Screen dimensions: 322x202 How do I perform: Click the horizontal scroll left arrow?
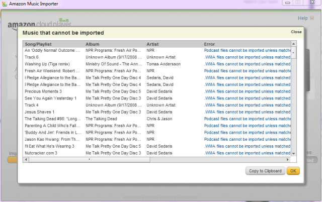[x=26, y=160]
